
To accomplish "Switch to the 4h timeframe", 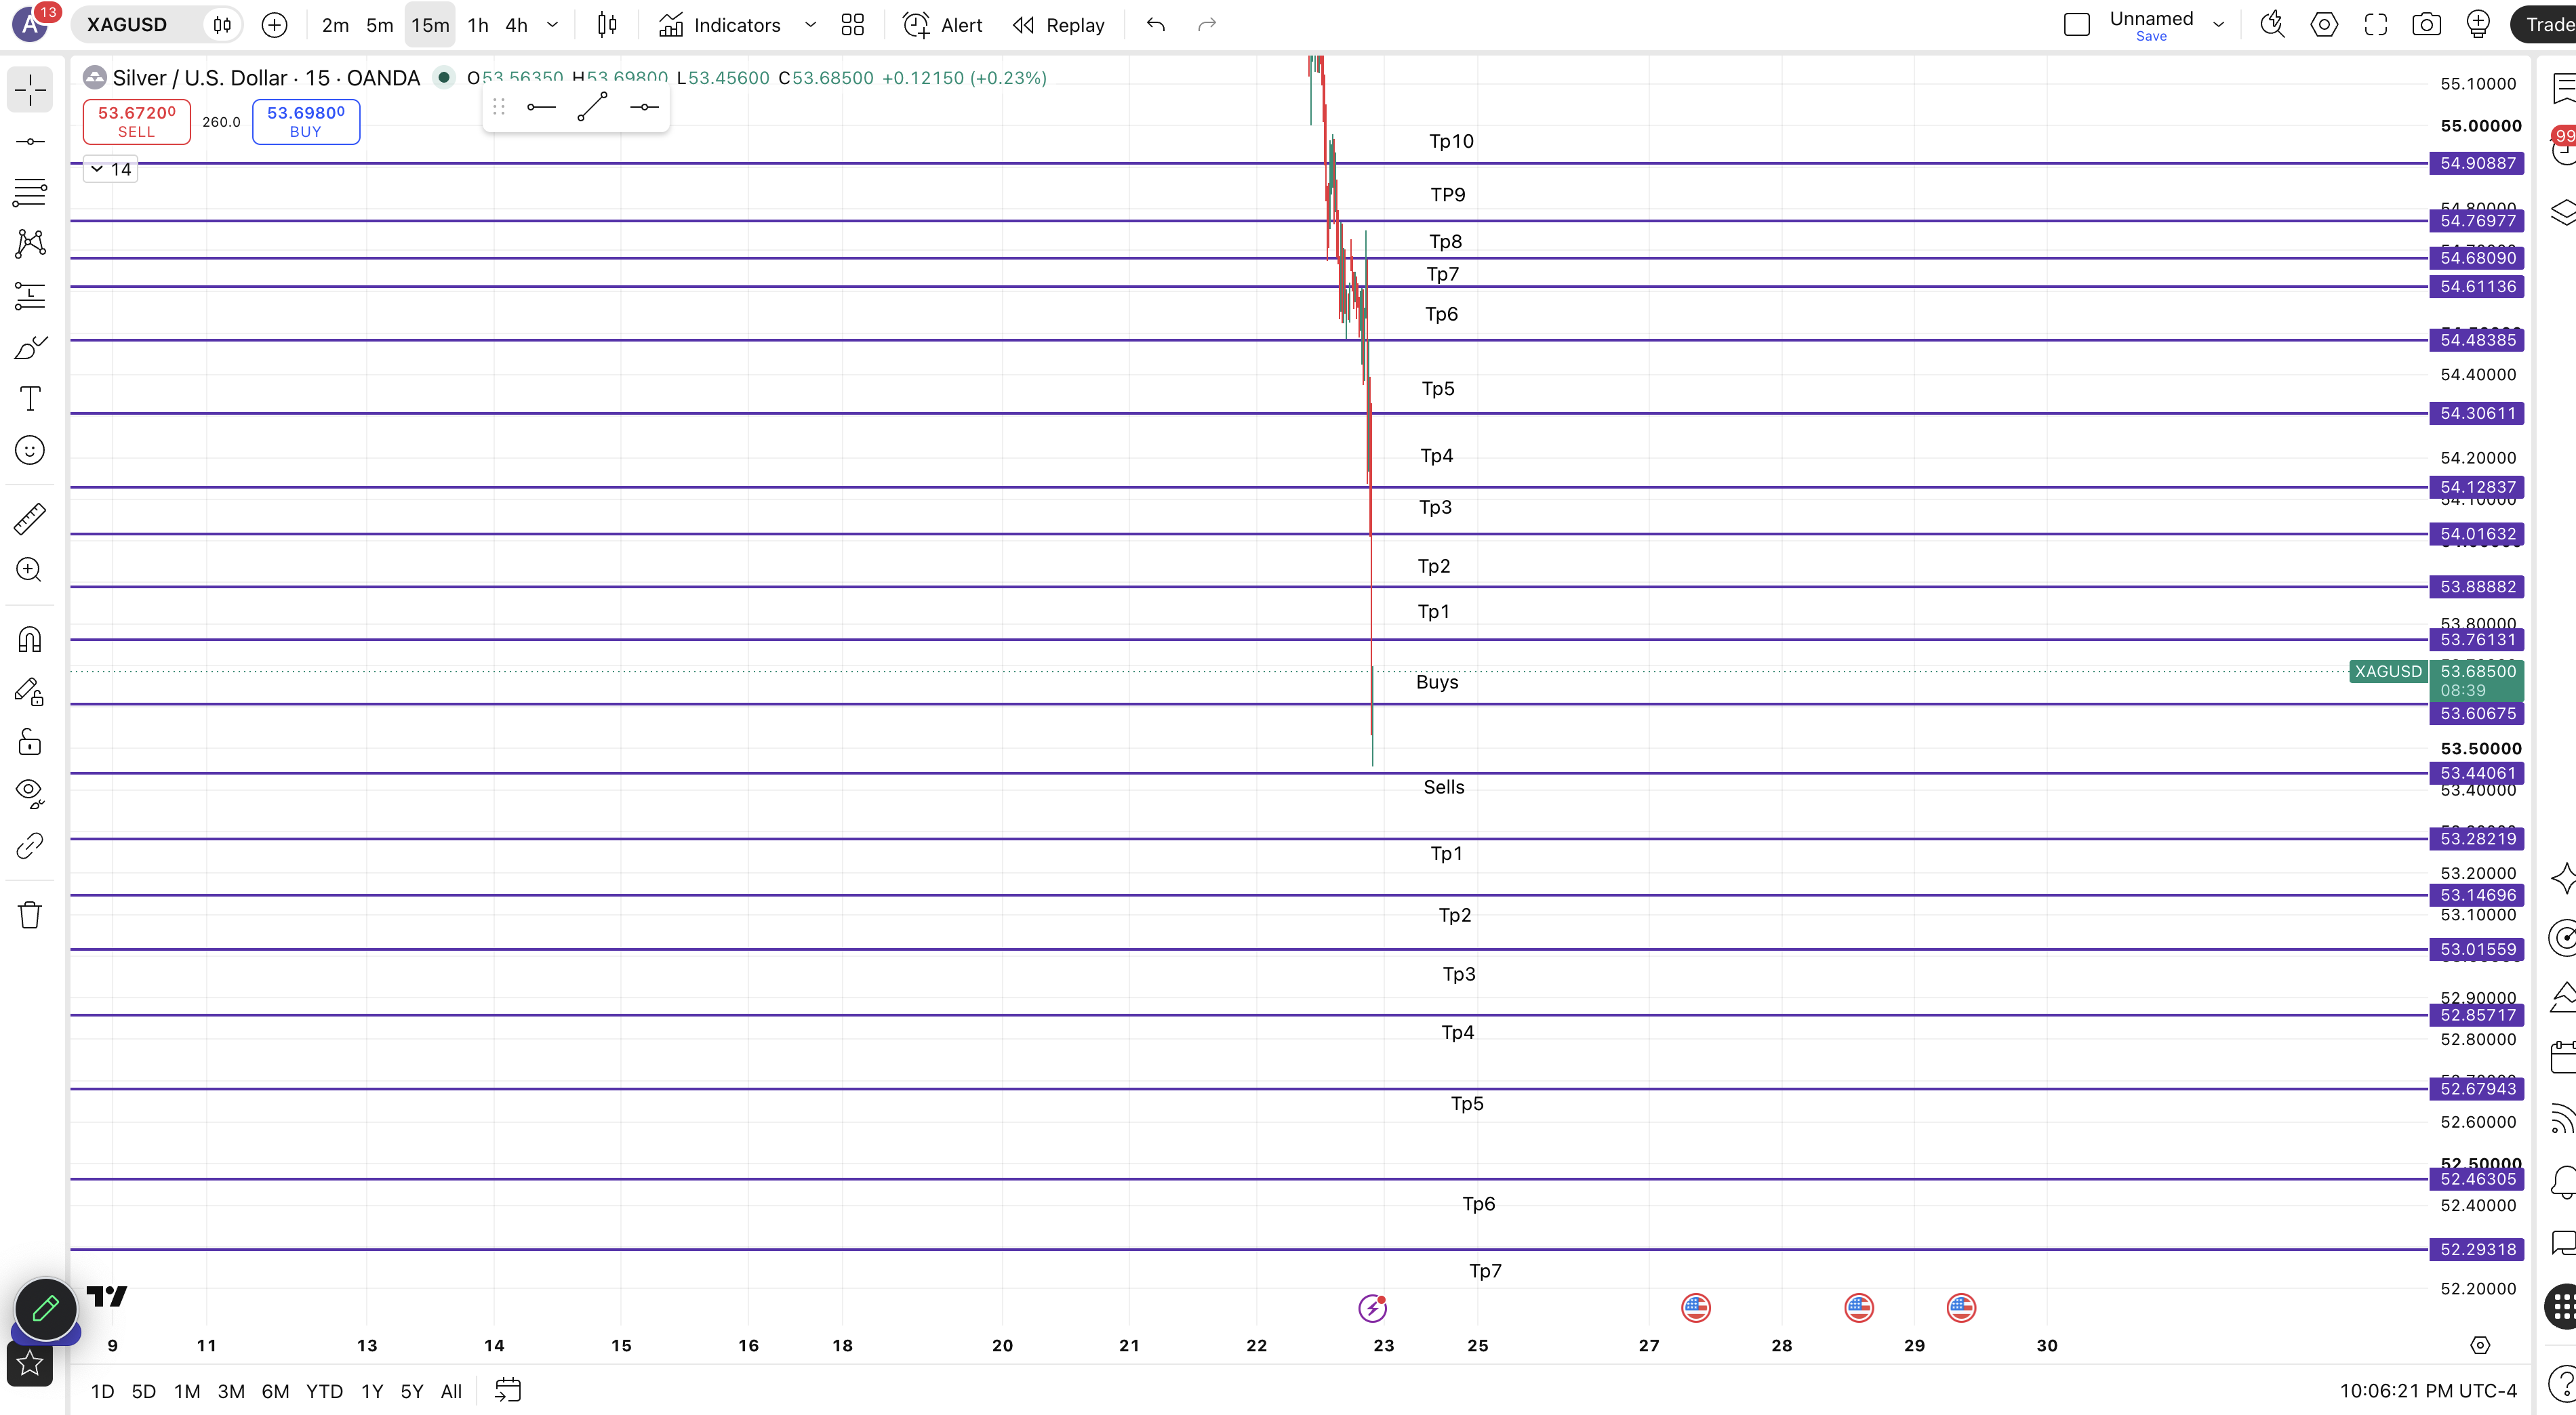I will coord(516,25).
